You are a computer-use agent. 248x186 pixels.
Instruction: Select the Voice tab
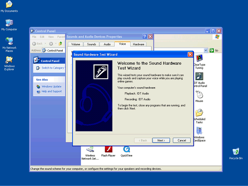[x=122, y=44]
